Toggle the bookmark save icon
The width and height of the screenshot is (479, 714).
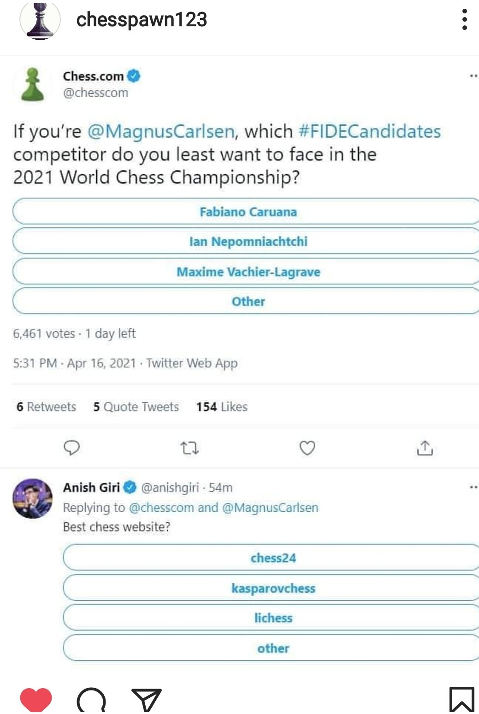click(461, 700)
